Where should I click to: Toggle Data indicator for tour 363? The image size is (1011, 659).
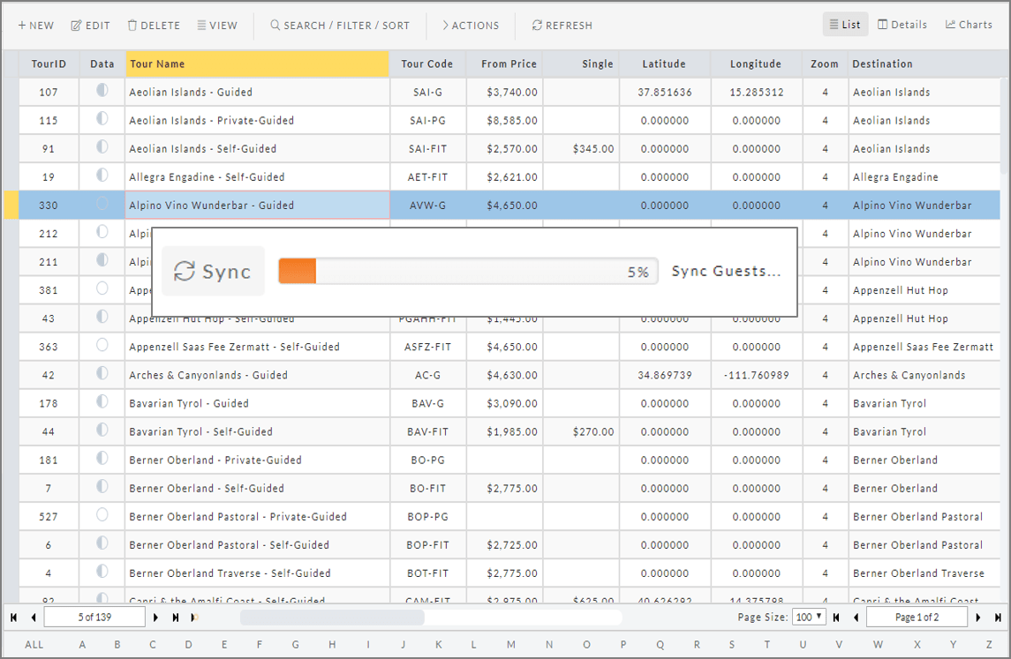click(x=102, y=346)
